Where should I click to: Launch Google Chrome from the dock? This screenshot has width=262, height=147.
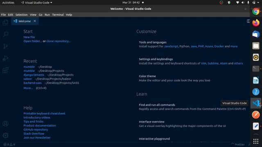pos(256,11)
